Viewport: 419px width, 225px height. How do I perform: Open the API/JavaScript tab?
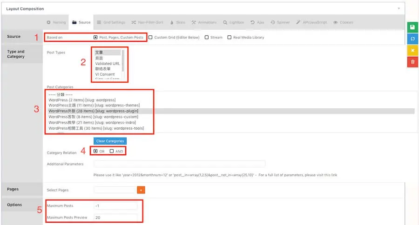click(x=311, y=22)
